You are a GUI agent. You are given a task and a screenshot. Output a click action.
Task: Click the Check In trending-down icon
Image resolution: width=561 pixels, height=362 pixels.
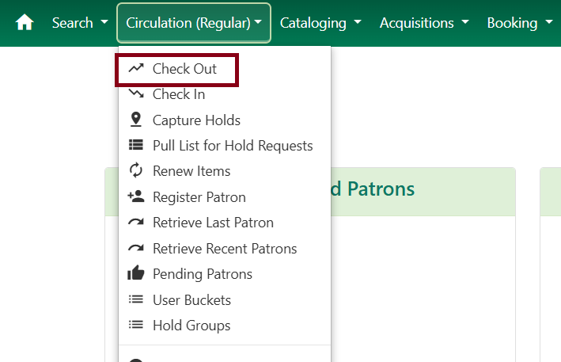click(x=136, y=94)
